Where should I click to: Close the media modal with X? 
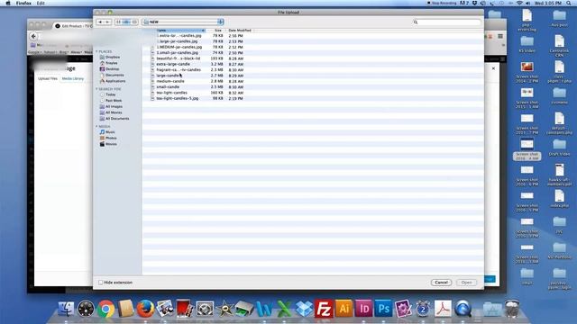tap(493, 68)
